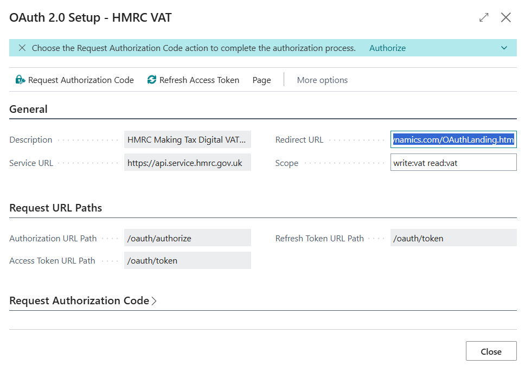Viewport: 525px width, 365px height.
Task: Click the 'Description' field label
Action: [31, 139]
